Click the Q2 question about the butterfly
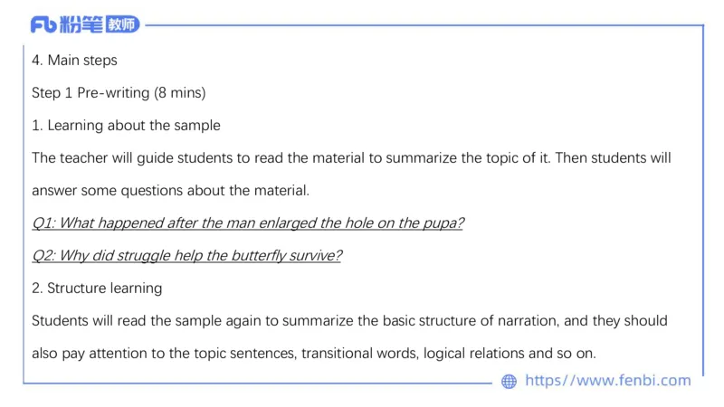The height and width of the screenshot is (407, 724). 186,256
